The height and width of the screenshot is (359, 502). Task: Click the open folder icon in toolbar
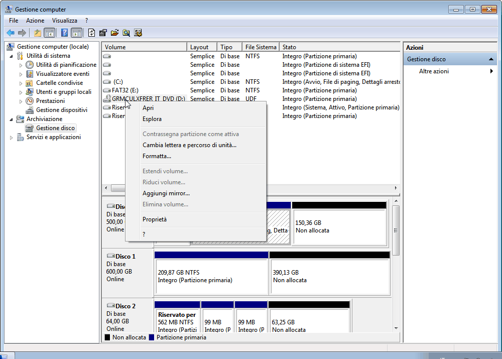114,33
